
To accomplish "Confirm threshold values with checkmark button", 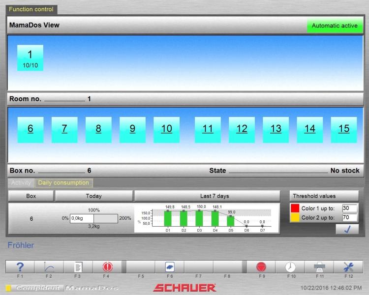I will (347, 229).
